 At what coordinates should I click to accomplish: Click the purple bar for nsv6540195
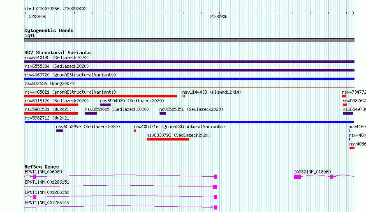coord(189,62)
